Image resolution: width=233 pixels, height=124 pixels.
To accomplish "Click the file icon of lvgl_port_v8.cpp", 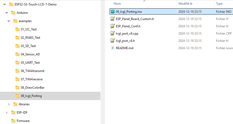I will coord(113,33).
